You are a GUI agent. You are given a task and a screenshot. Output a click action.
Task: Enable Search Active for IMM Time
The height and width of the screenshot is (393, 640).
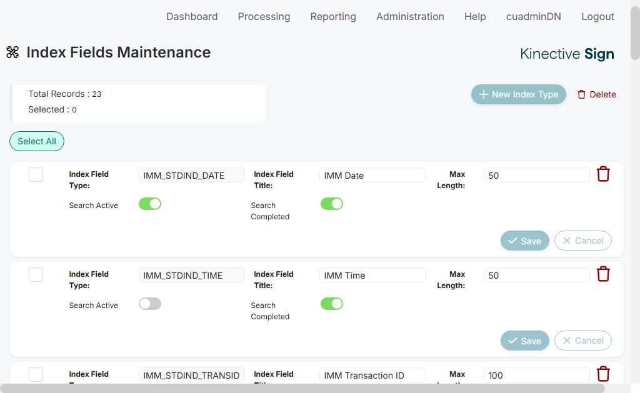[x=150, y=304]
